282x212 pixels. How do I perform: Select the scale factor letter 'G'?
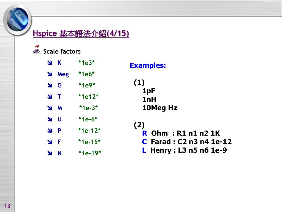pos(59,85)
